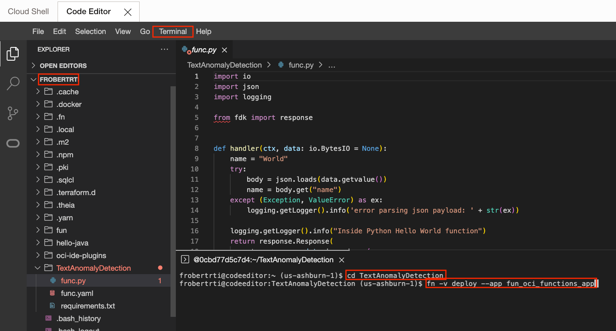Select requirements.txt in the explorer
Screen dimensions: 616x331
point(88,306)
